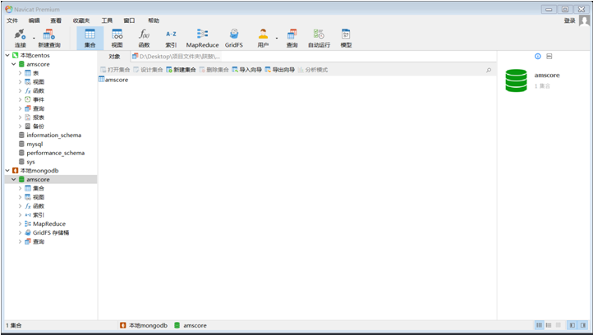The width and height of the screenshot is (593, 335).
Task: Open the Query toolbar button
Action: tap(292, 39)
